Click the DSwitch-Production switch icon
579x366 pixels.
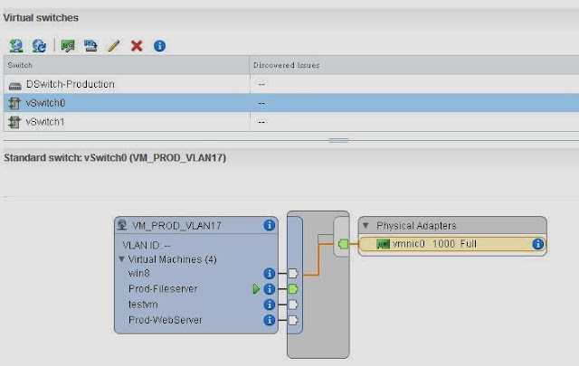(x=14, y=86)
